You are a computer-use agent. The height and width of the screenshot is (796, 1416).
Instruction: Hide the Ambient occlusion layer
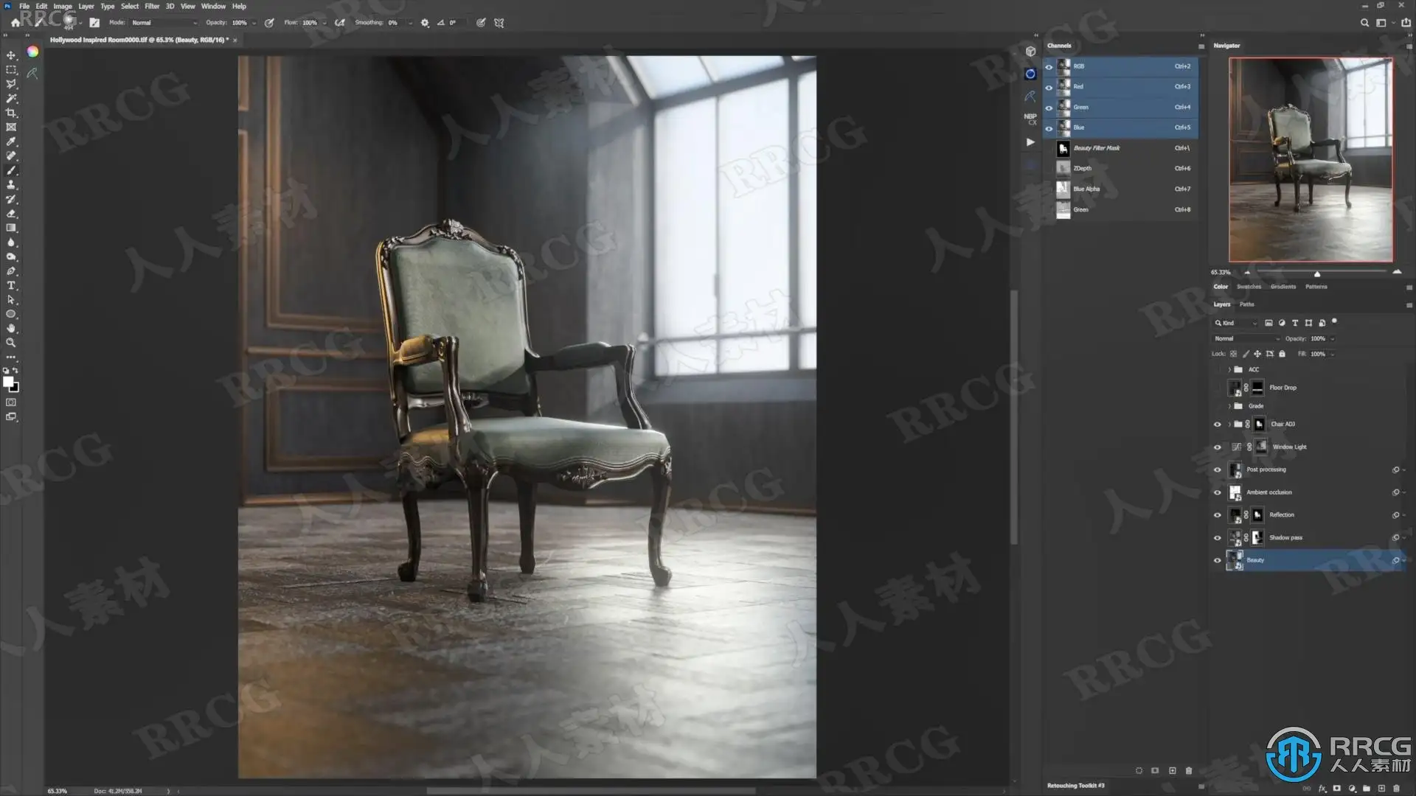click(1217, 492)
